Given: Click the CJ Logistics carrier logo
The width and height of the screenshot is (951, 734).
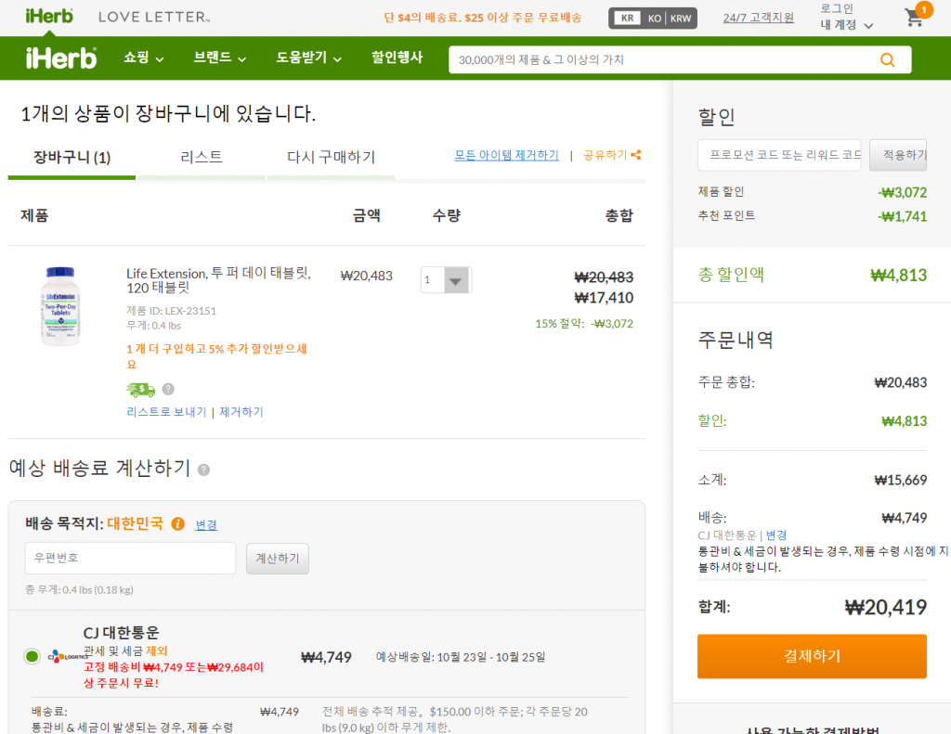Looking at the screenshot, I should pyautogui.click(x=67, y=656).
